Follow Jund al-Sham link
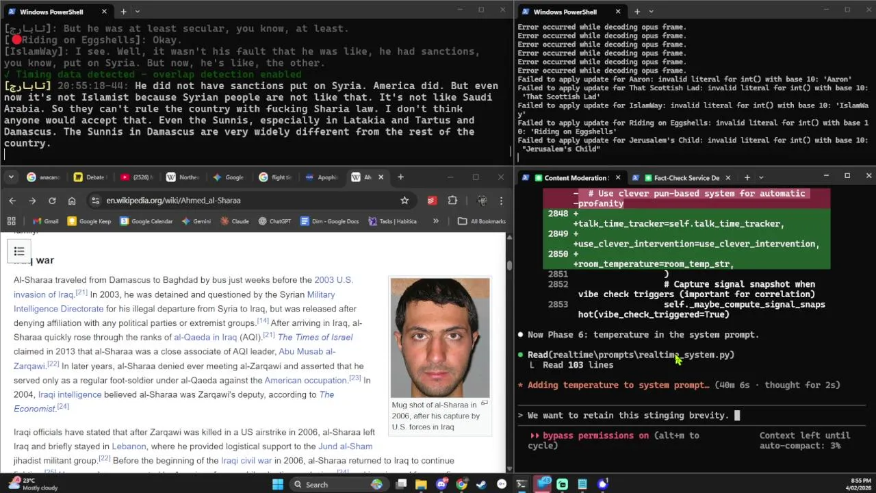Image resolution: width=876 pixels, height=493 pixels. (x=346, y=446)
